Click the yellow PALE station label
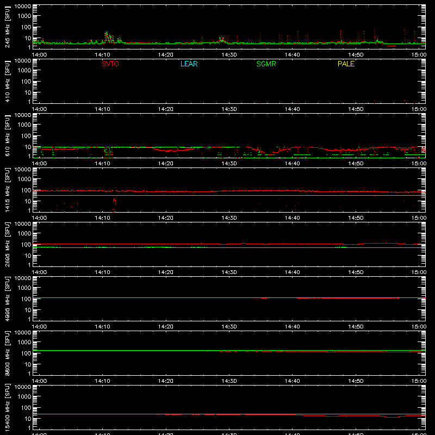The width and height of the screenshot is (435, 435). [x=346, y=64]
